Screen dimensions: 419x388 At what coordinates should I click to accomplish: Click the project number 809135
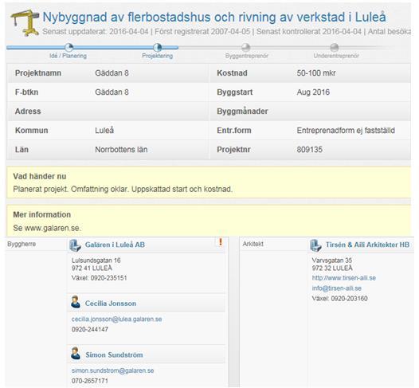coord(309,150)
